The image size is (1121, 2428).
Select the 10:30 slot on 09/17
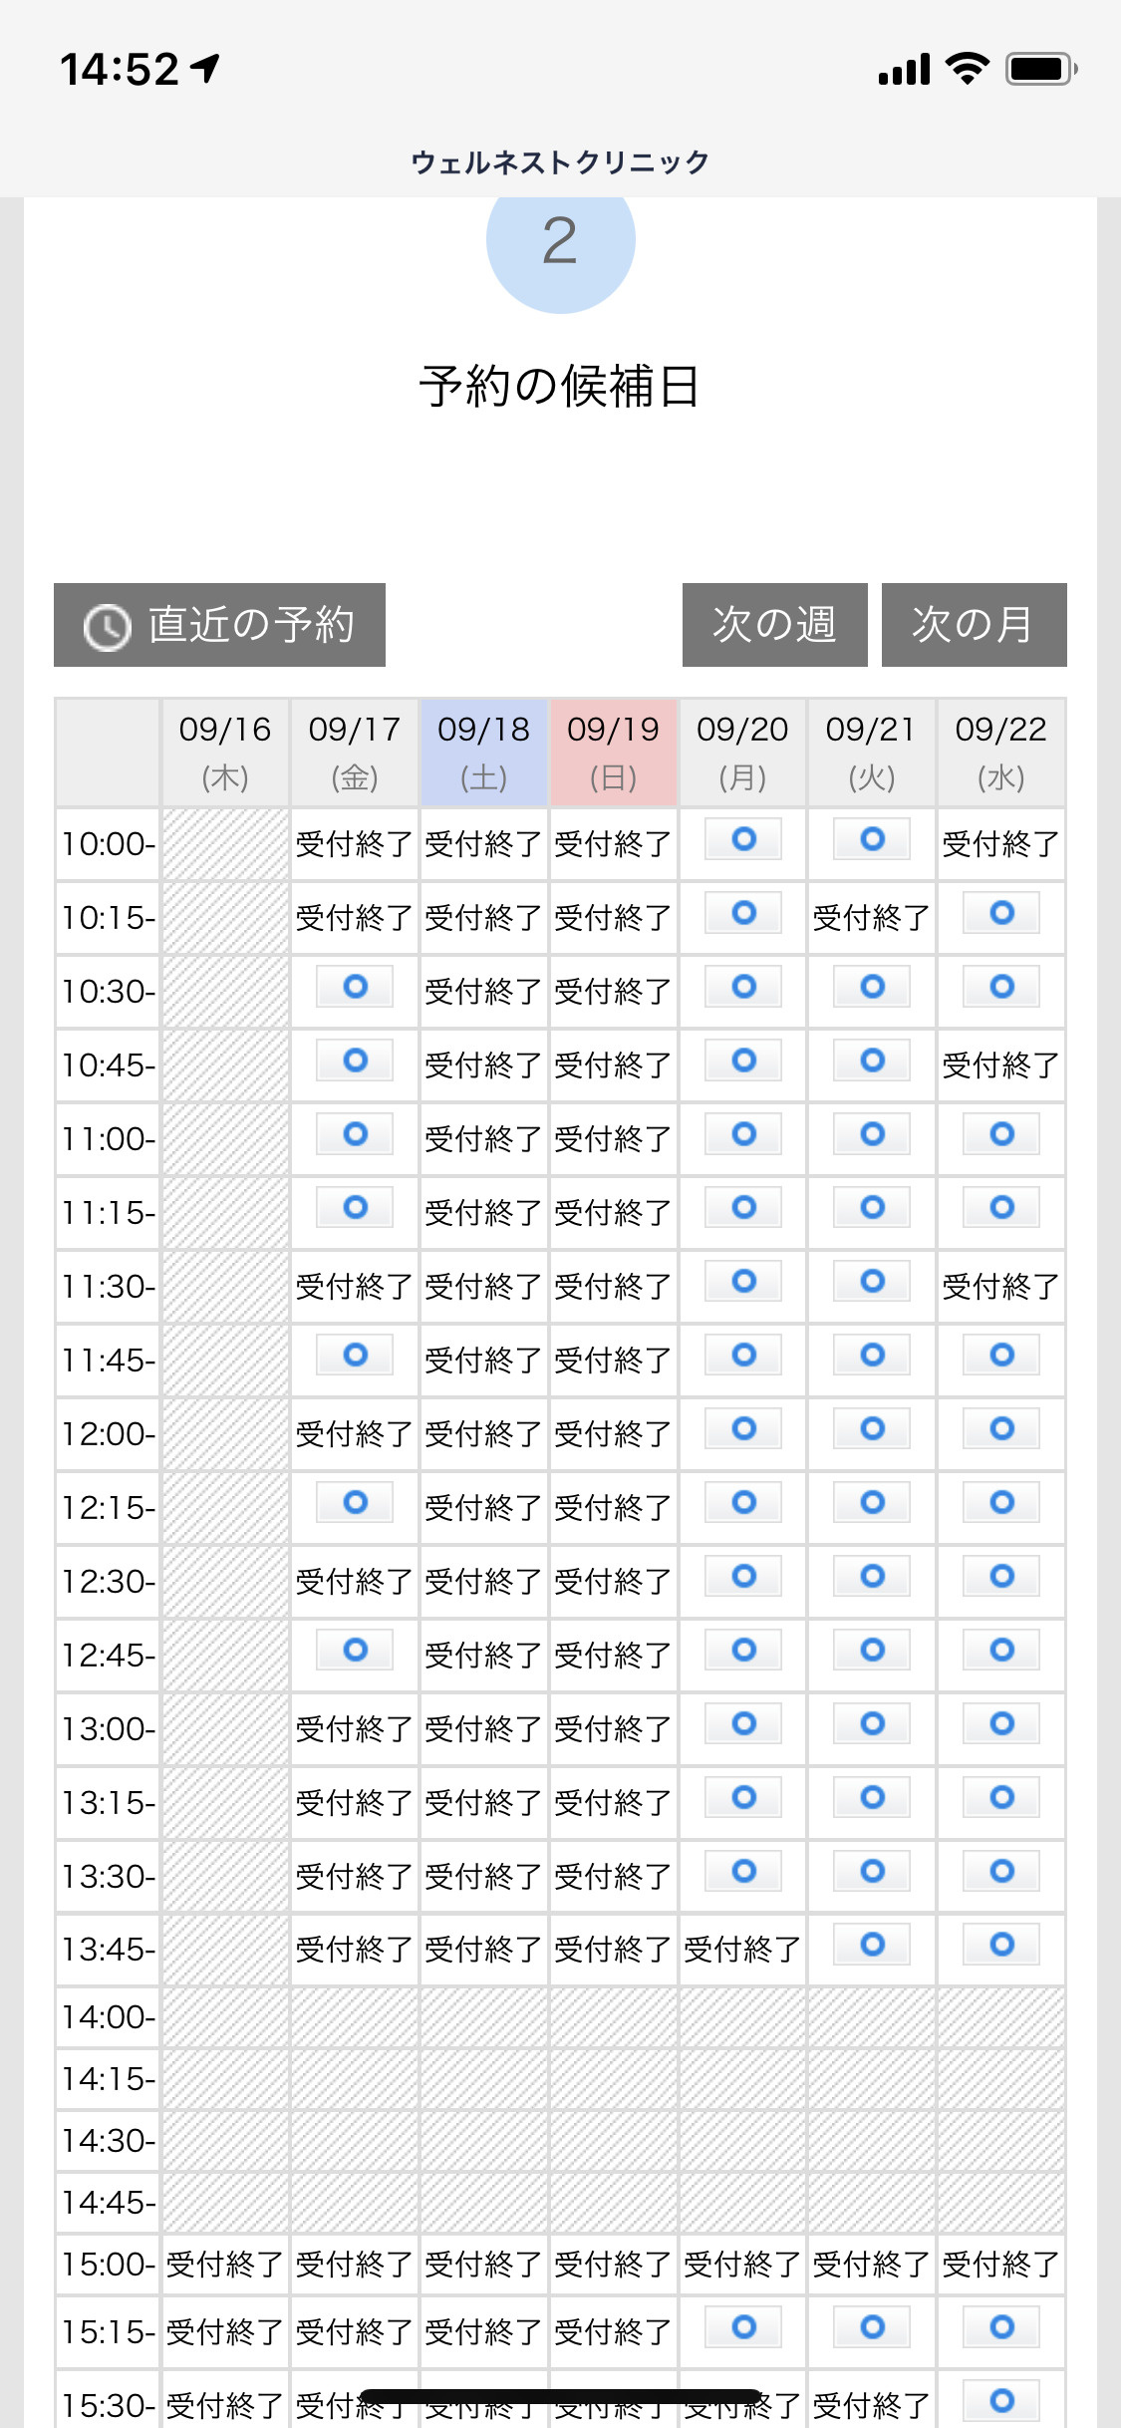(355, 987)
